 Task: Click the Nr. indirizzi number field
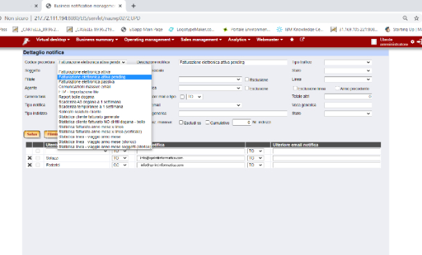[x=242, y=122]
